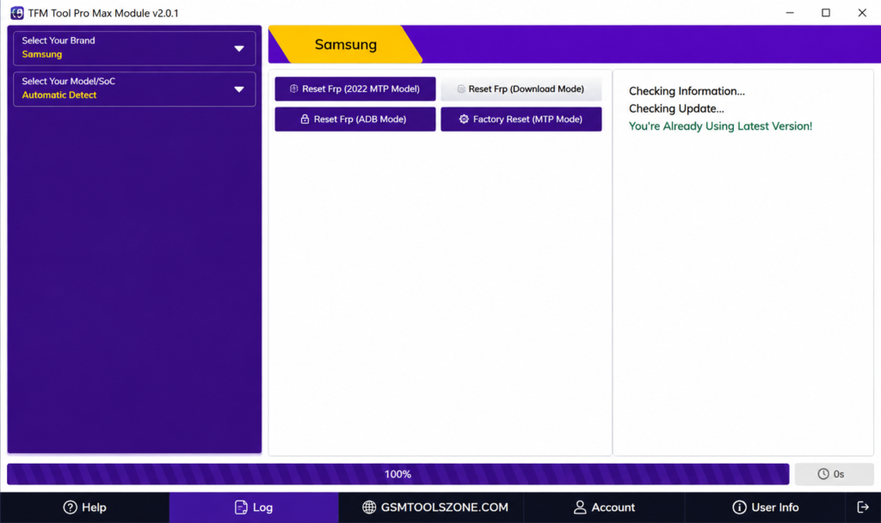Open the Account tab

coord(604,508)
